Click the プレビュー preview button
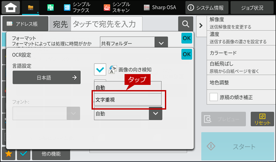Screen dimensions: 276x162 tap(223, 119)
